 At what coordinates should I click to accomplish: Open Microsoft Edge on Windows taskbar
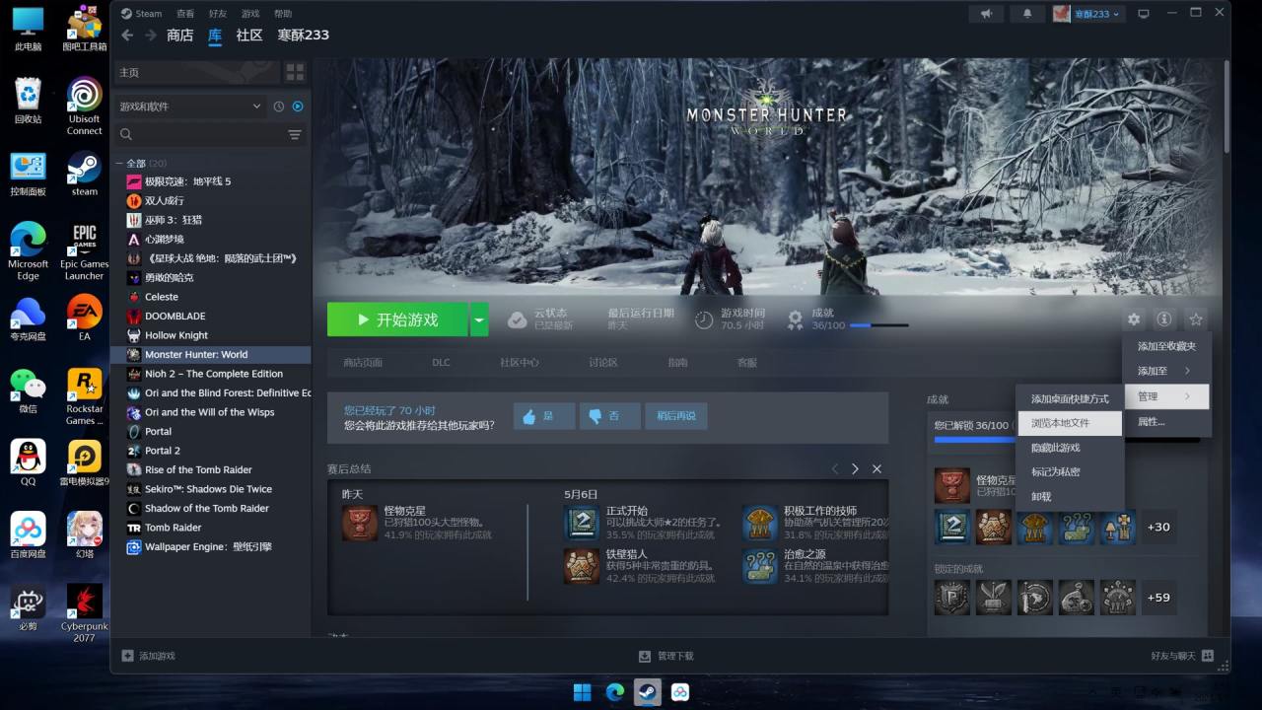point(614,691)
